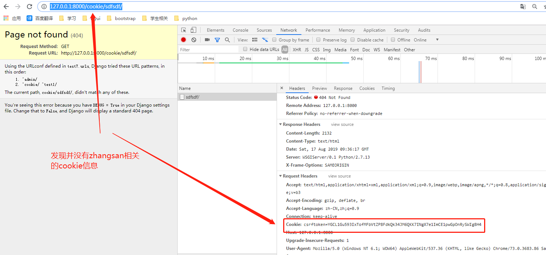Open the 学习 bookmark folder
The height and width of the screenshot is (255, 546).
tap(67, 18)
